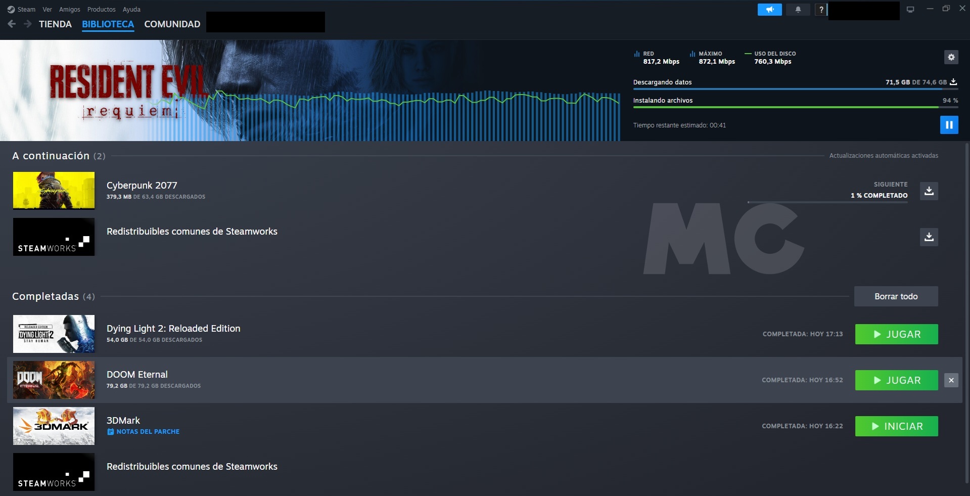Click the Cyberpunk 2077 completion progress bar
The height and width of the screenshot is (496, 970).
[x=827, y=202]
